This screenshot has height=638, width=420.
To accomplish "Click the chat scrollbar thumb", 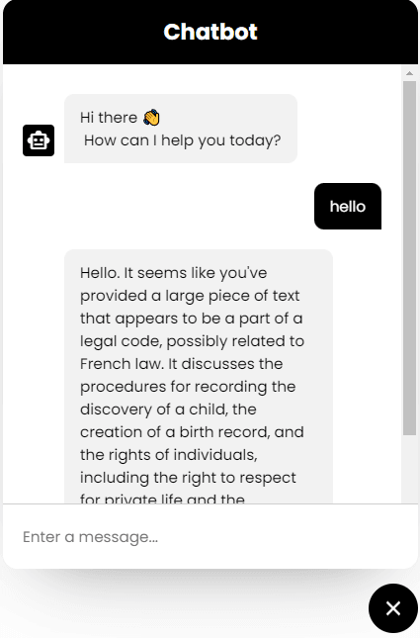I will coord(409,258).
